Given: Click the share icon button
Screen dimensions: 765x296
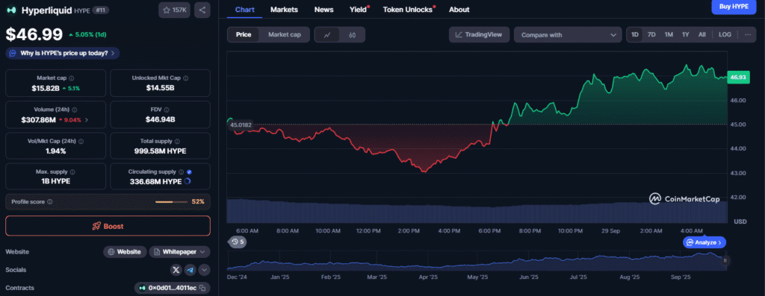Looking at the screenshot, I should coord(202,10).
